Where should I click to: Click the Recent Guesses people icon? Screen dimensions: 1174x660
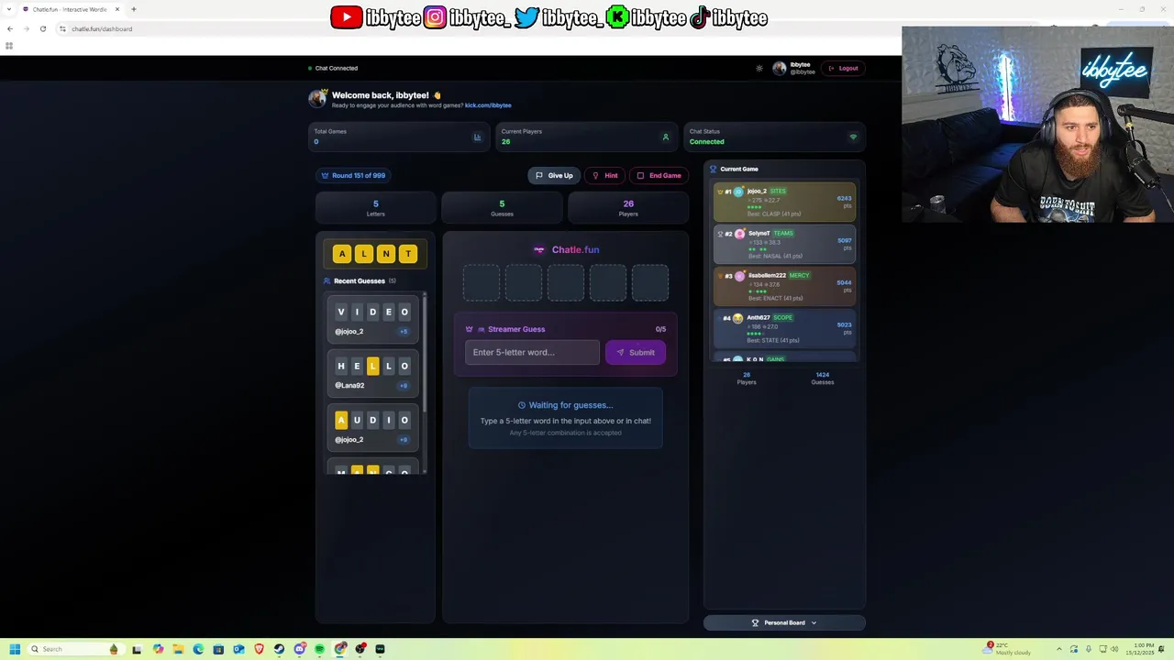[x=327, y=280]
